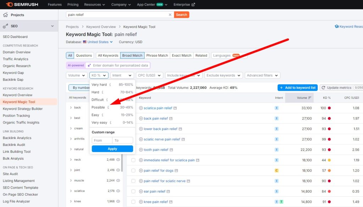Click the SEO key icon
This screenshot has width=363, height=207.
click(5, 26)
